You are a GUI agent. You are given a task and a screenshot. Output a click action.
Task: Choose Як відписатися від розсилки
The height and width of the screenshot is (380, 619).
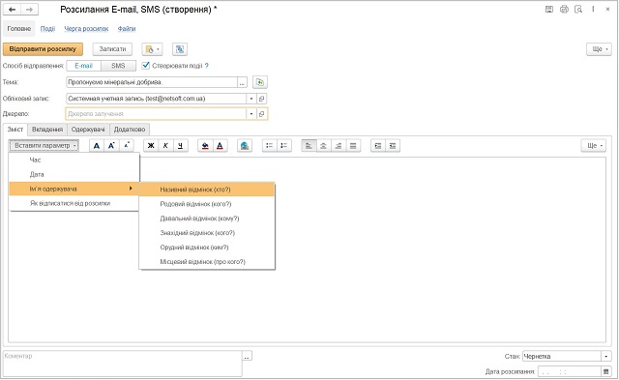click(x=74, y=203)
